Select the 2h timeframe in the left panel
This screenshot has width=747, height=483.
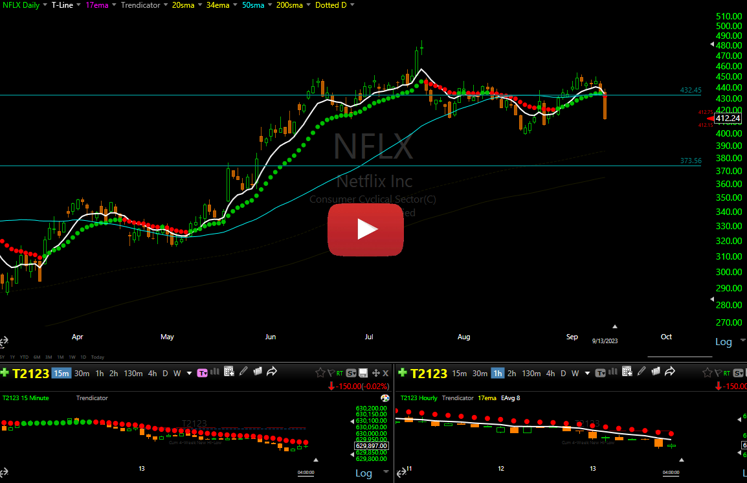[x=113, y=374]
